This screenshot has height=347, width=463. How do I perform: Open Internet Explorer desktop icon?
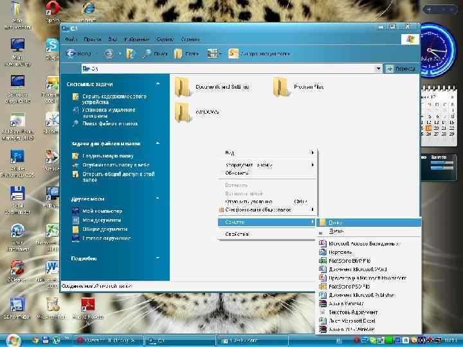(87, 12)
